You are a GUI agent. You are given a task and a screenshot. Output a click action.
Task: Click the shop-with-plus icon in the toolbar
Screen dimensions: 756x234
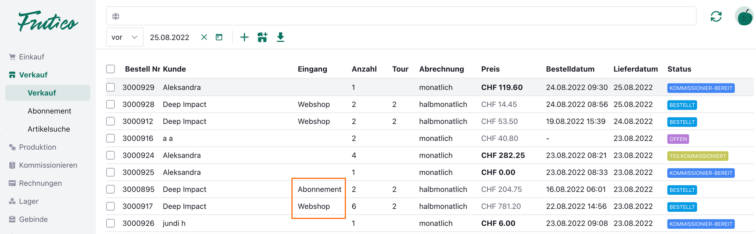pos(262,37)
